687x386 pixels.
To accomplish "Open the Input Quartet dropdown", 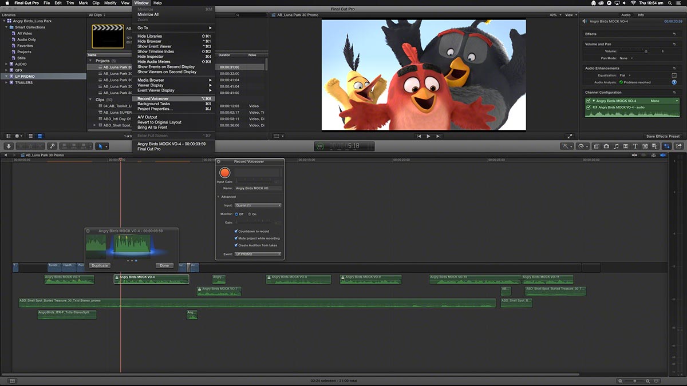I will pos(258,205).
